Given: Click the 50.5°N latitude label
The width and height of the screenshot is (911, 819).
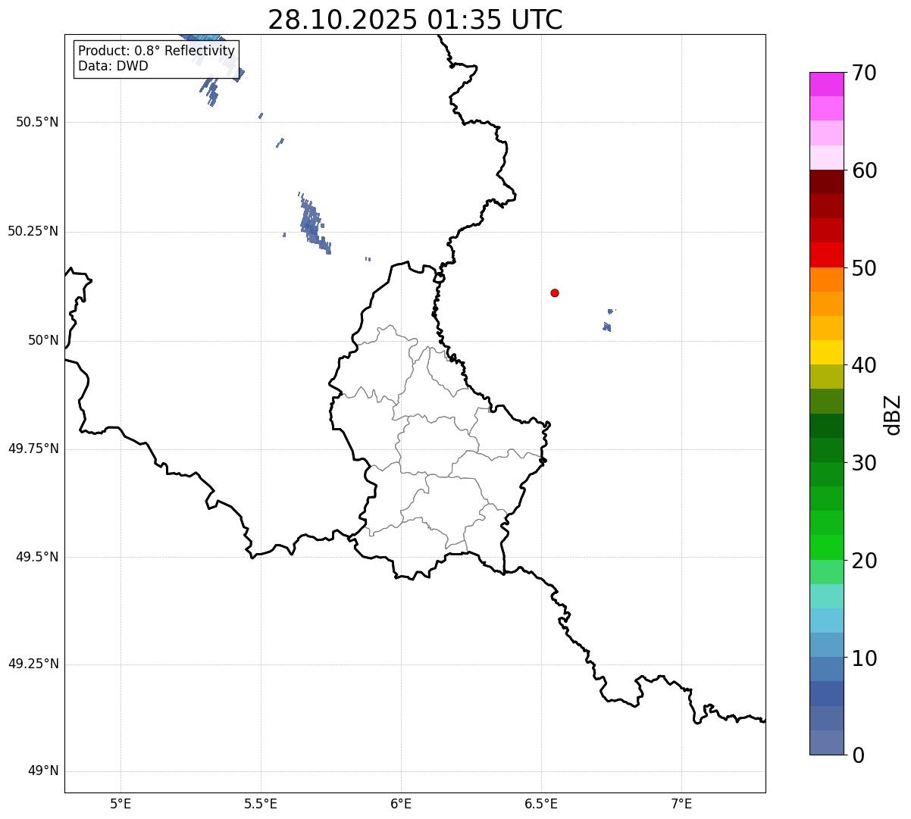Looking at the screenshot, I should 37,122.
